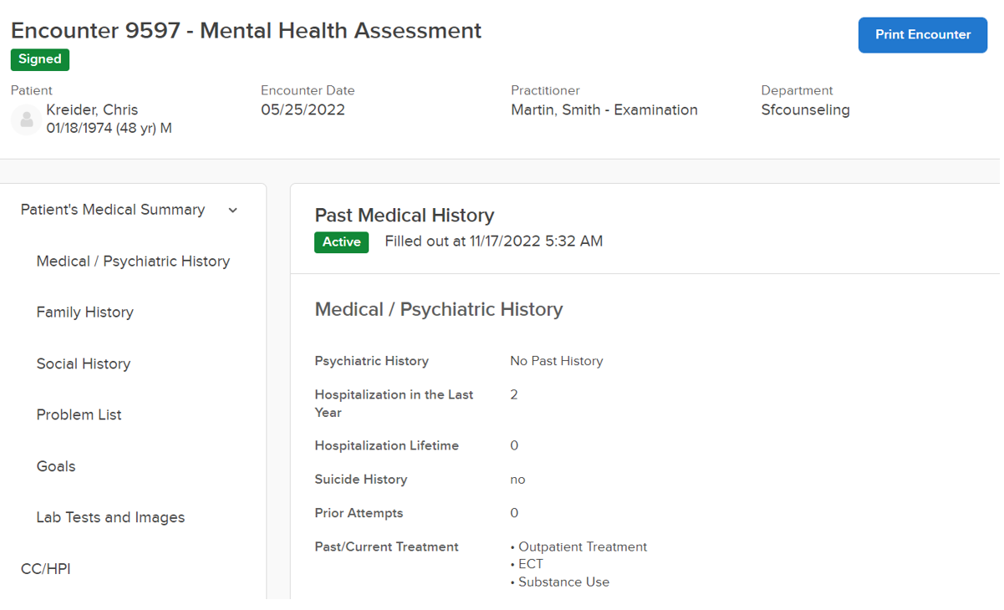Click the Suicide History value no

517,480
